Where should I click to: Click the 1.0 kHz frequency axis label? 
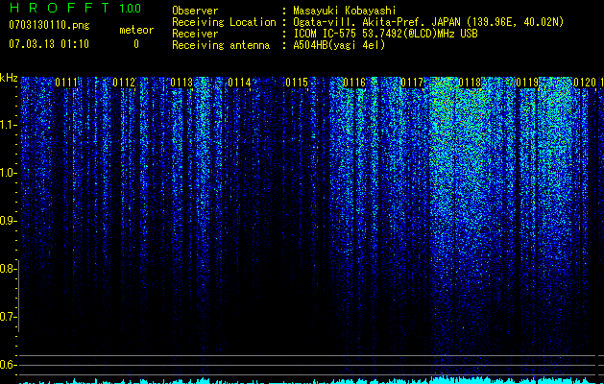click(9, 173)
